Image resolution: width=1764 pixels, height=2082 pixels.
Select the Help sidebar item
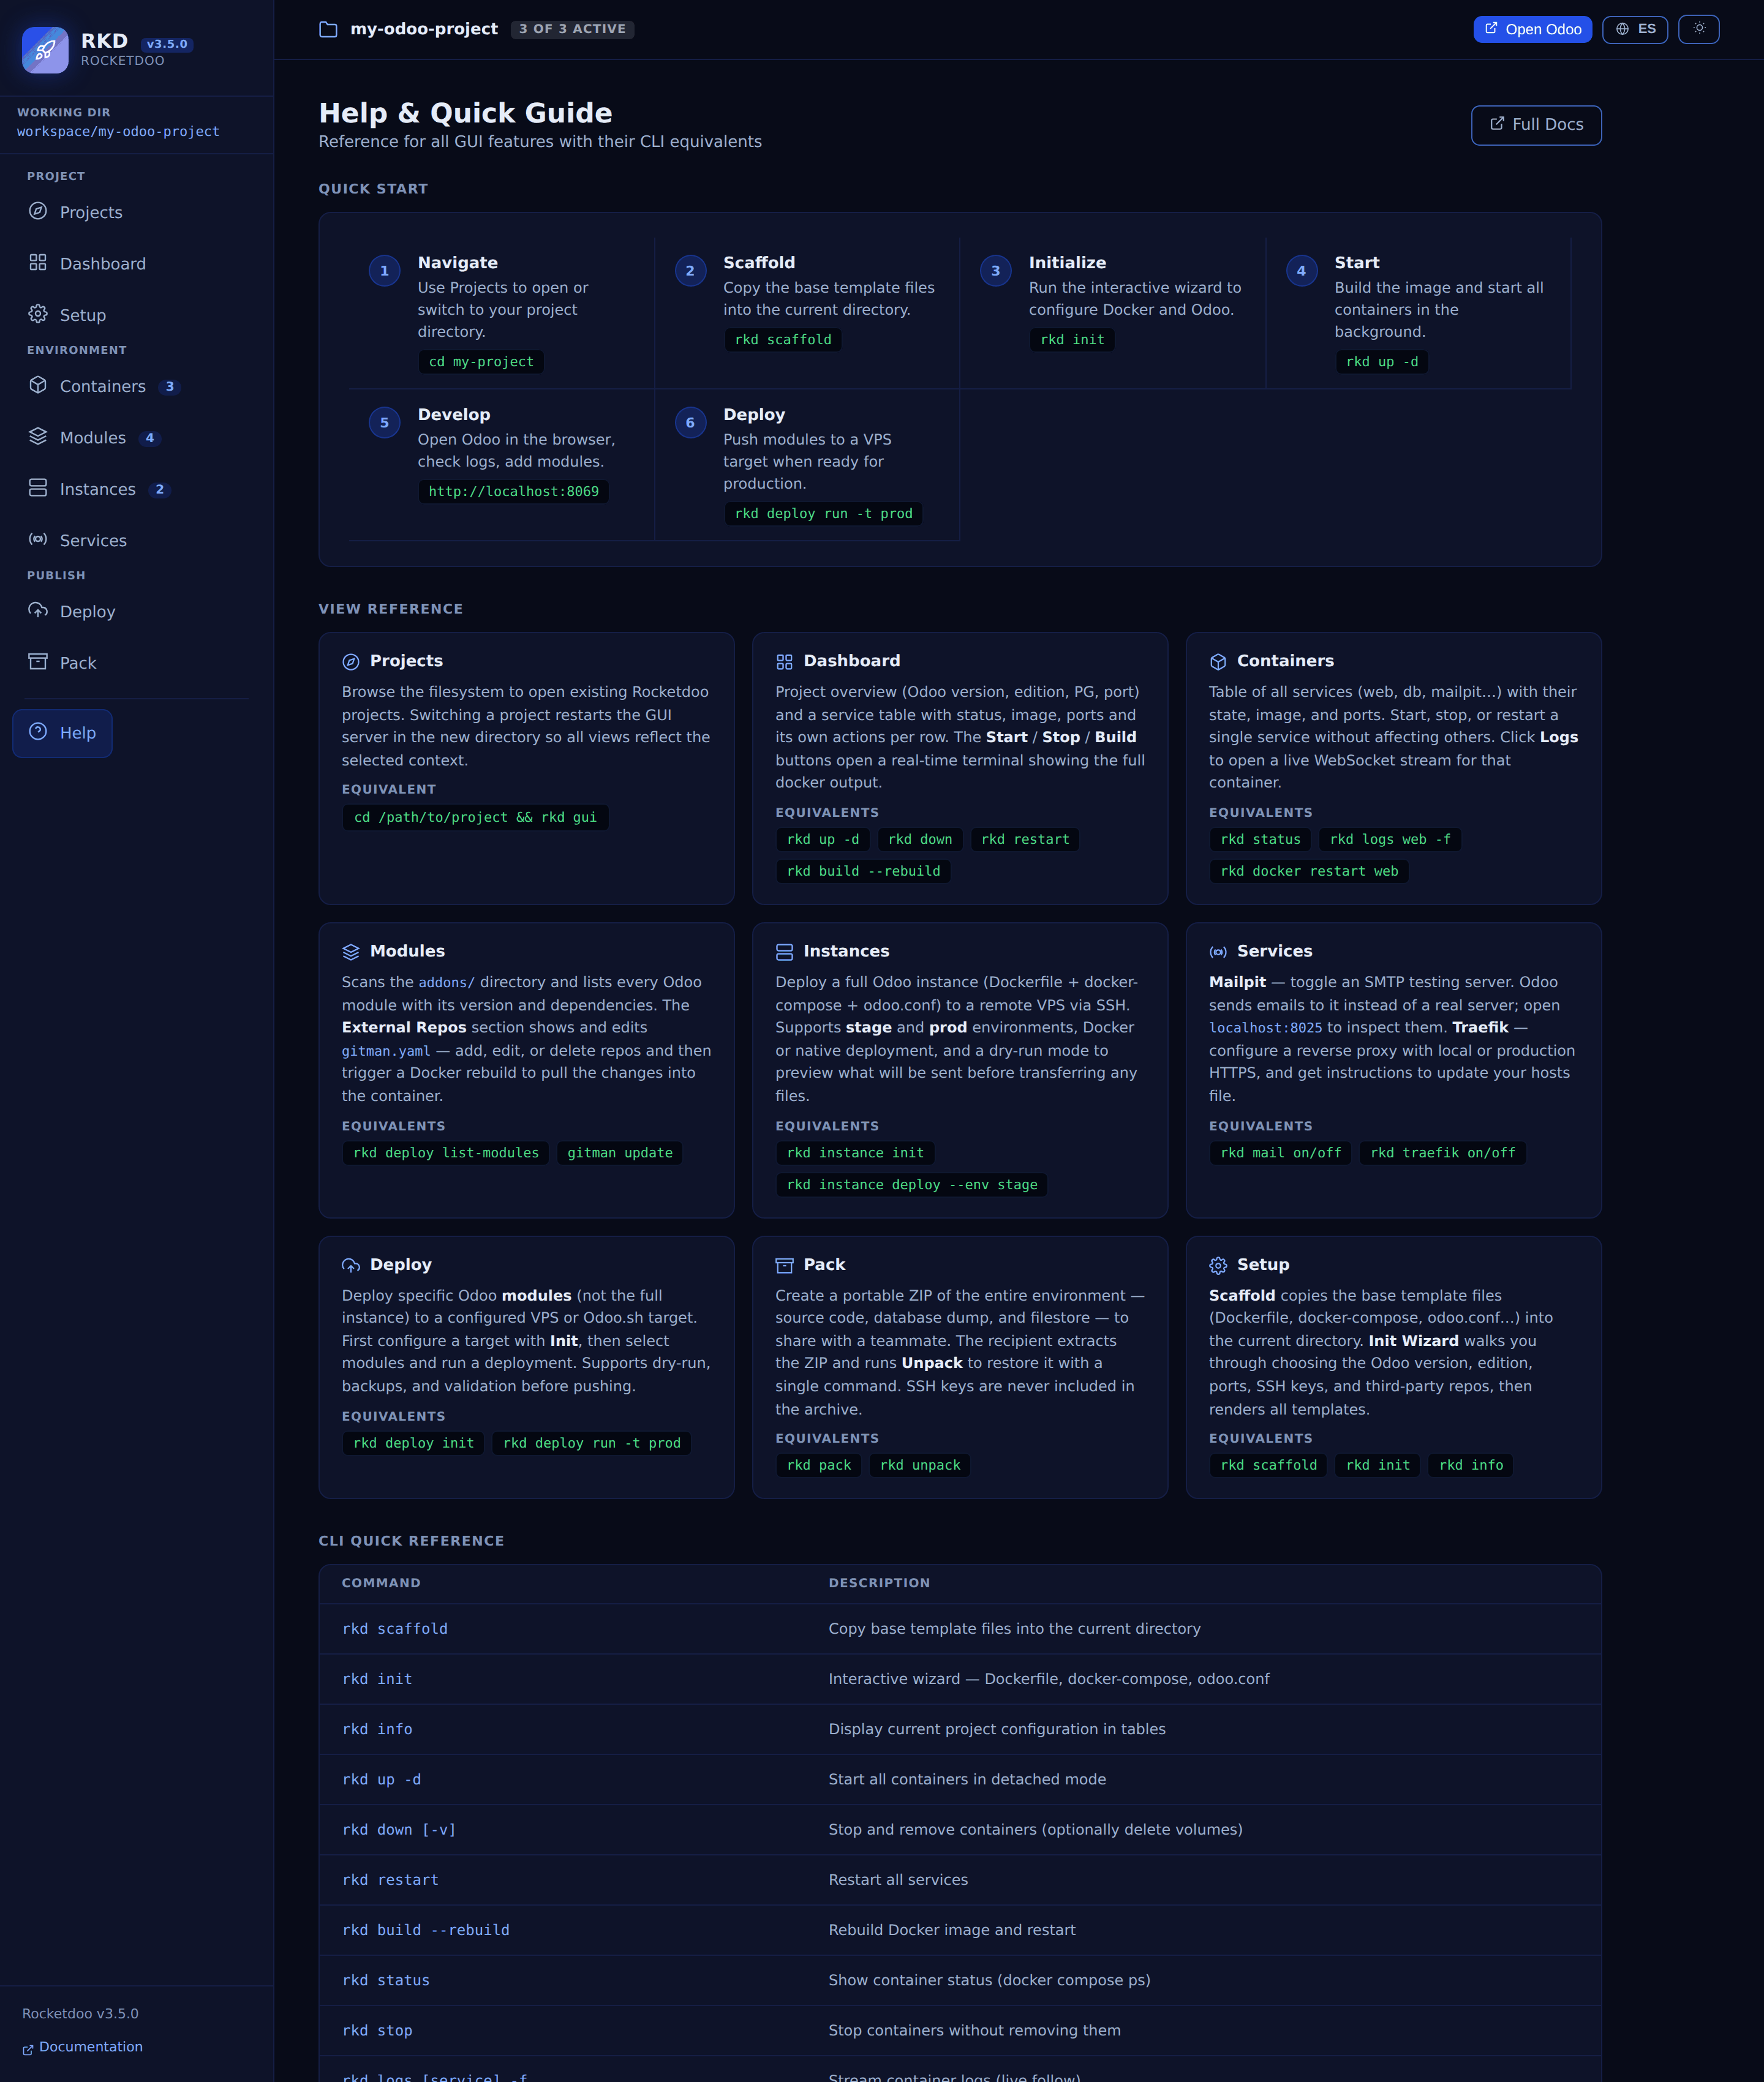click(62, 732)
